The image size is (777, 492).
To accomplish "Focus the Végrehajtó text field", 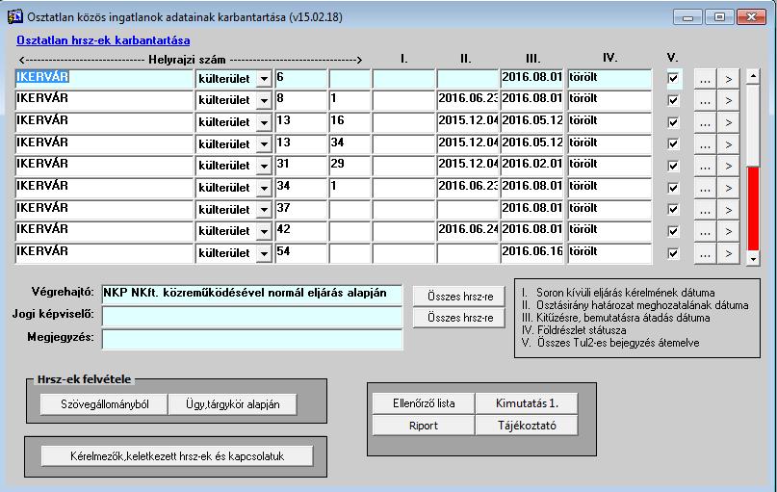I will [x=252, y=294].
